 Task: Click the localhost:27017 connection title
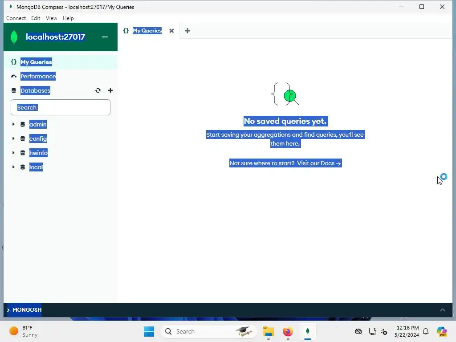[56, 37]
